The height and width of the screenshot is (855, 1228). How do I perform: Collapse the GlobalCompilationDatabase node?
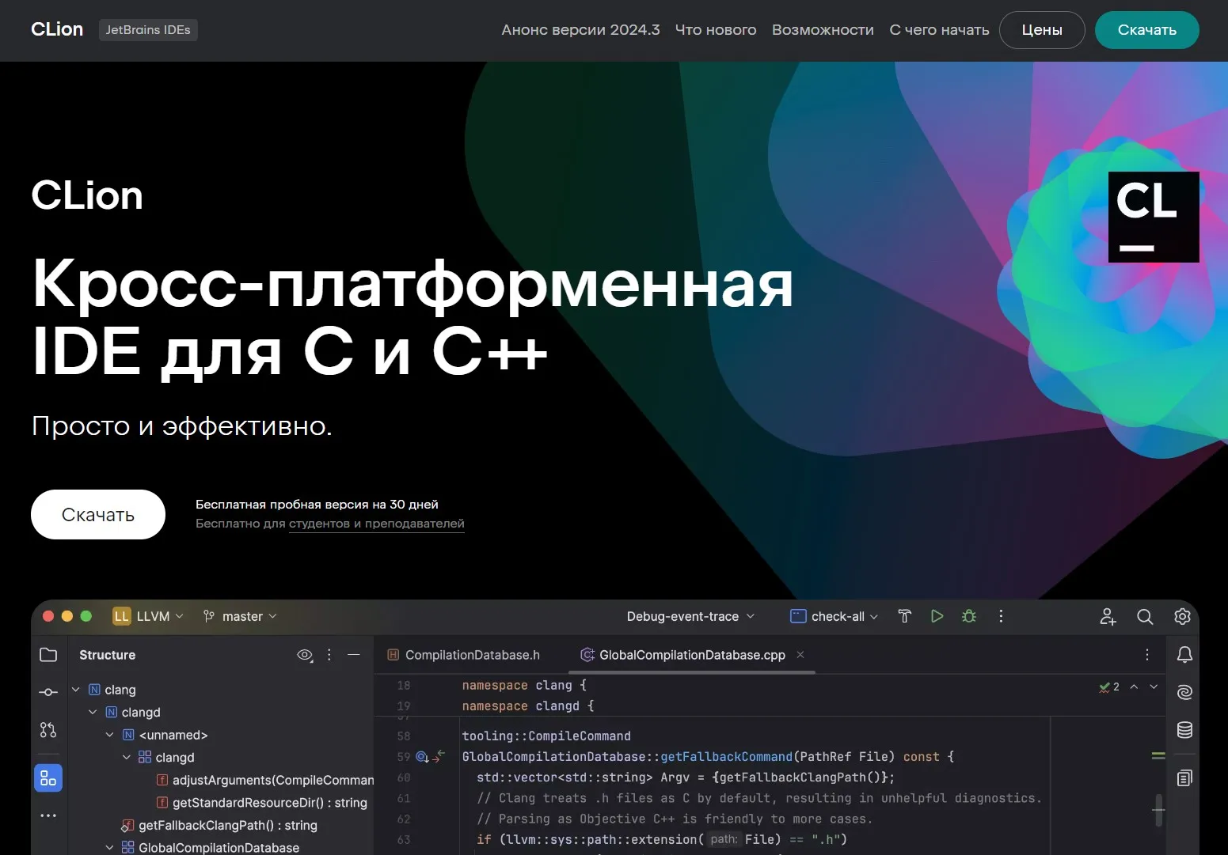(110, 848)
